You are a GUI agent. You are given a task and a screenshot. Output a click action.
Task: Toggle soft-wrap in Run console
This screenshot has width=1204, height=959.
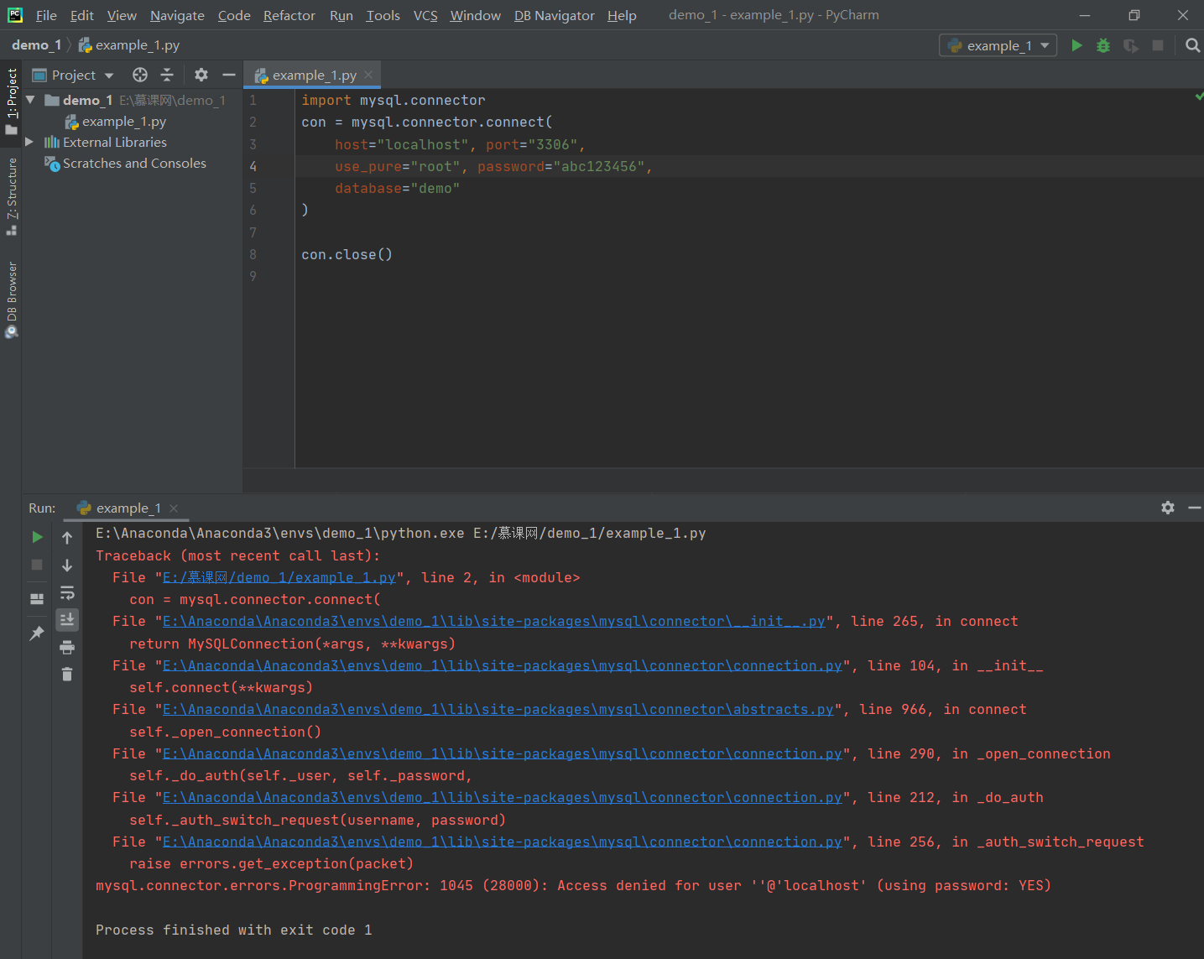[x=67, y=593]
